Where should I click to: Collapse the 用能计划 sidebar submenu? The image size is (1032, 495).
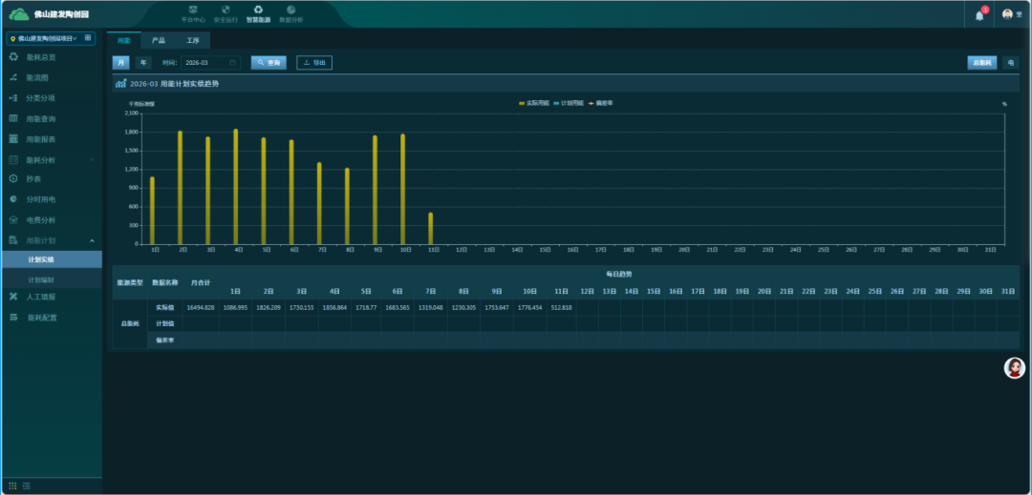tap(51, 240)
